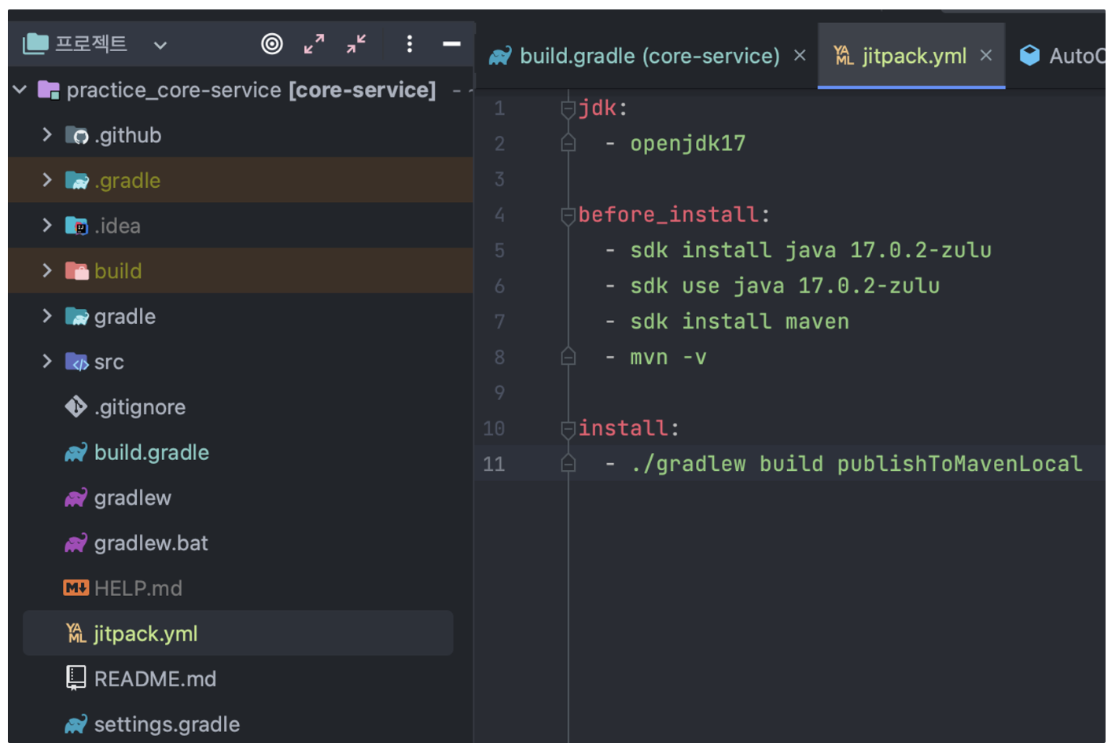Viewport: 1115px width, 750px height.
Task: Open gradlew.bat in the project tree
Action: tap(151, 543)
